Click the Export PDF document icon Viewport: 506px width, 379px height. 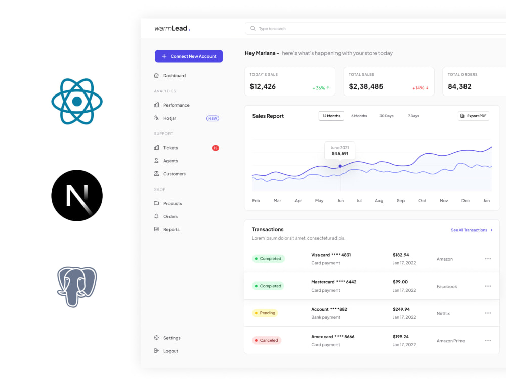(462, 116)
